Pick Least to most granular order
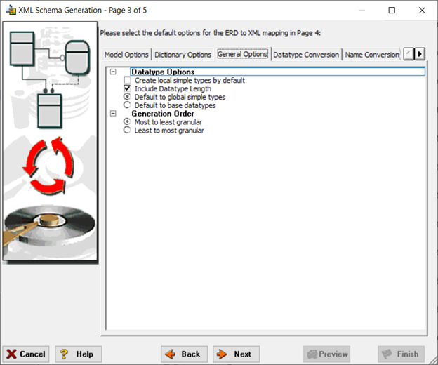 tap(127, 130)
